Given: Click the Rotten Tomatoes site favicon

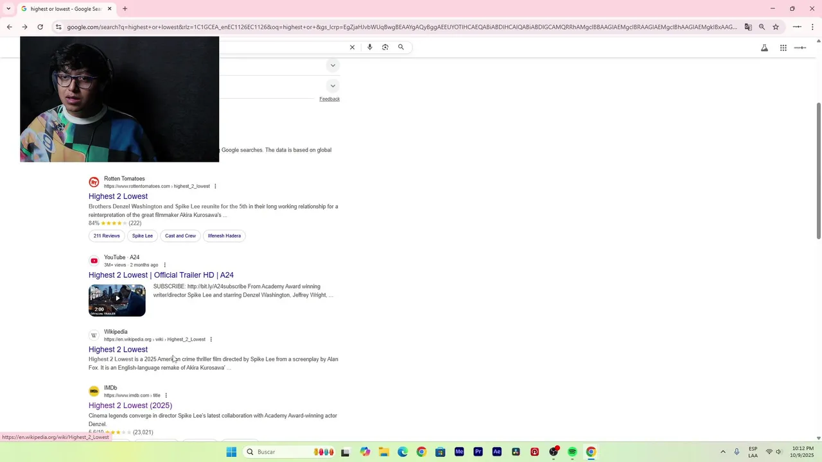Looking at the screenshot, I should point(94,182).
